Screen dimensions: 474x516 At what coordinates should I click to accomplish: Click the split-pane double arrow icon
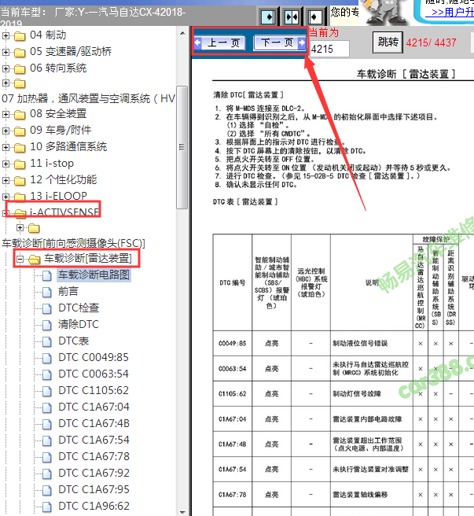pyautogui.click(x=292, y=17)
